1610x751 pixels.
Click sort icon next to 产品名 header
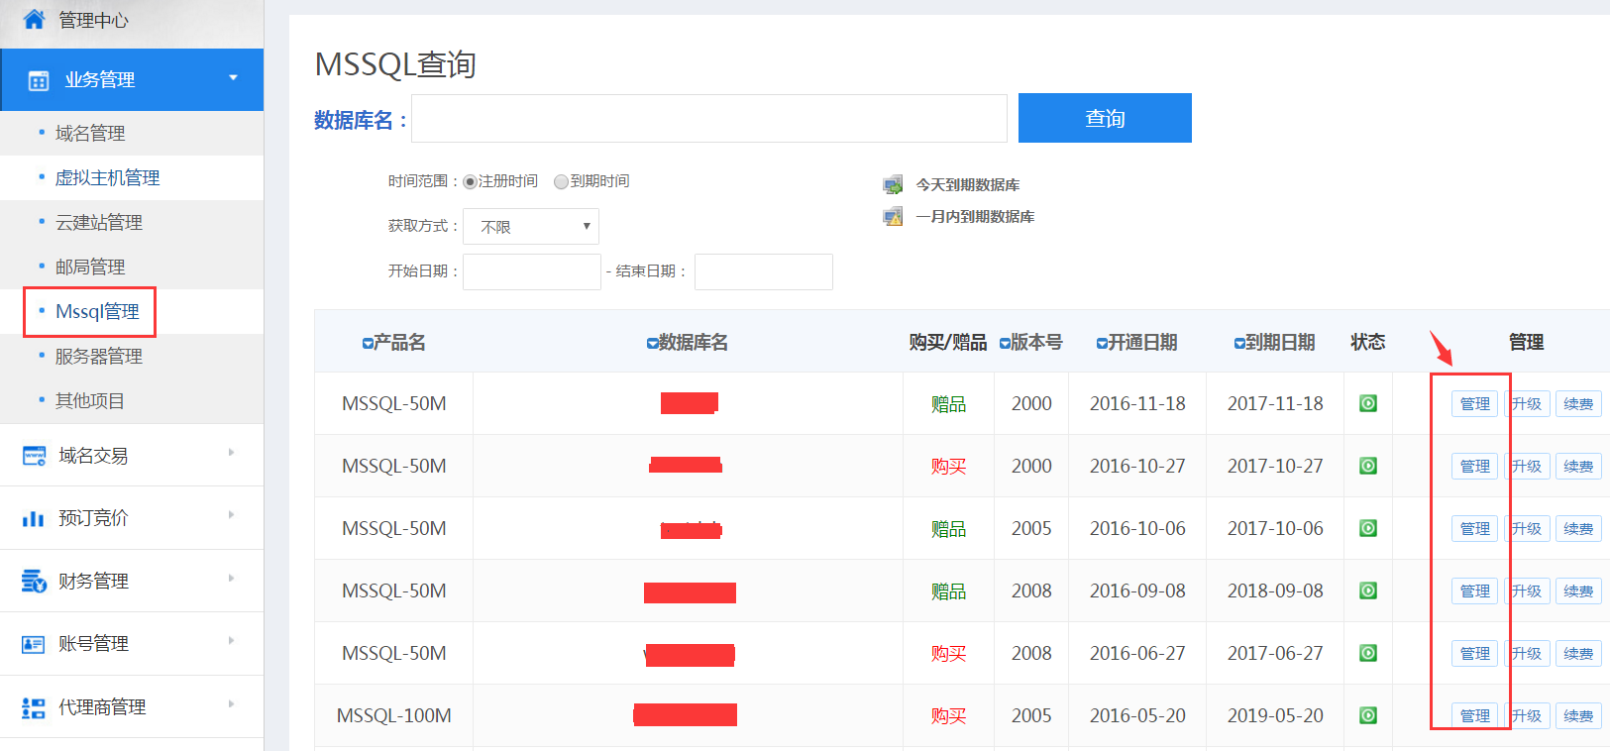click(368, 343)
